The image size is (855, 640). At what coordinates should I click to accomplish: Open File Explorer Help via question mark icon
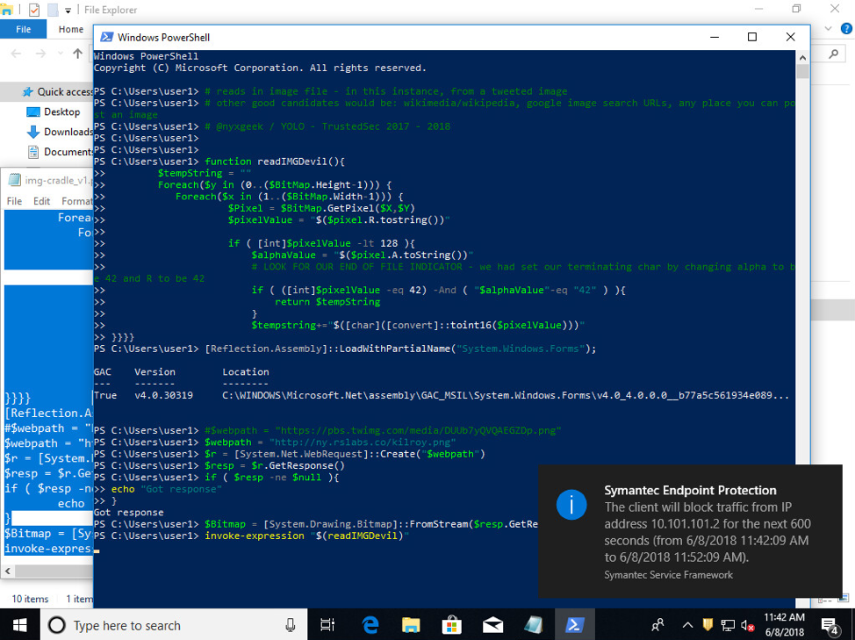click(846, 29)
